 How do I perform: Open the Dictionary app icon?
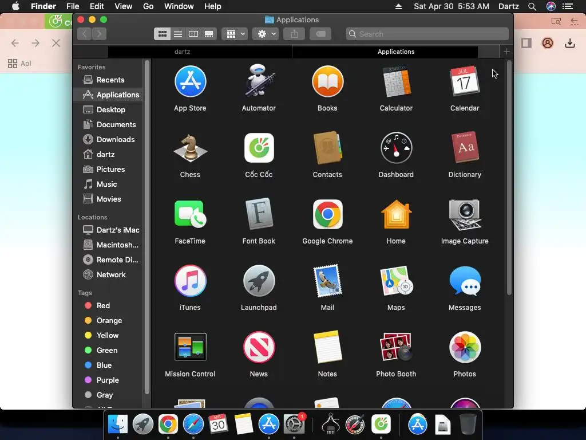click(x=465, y=147)
